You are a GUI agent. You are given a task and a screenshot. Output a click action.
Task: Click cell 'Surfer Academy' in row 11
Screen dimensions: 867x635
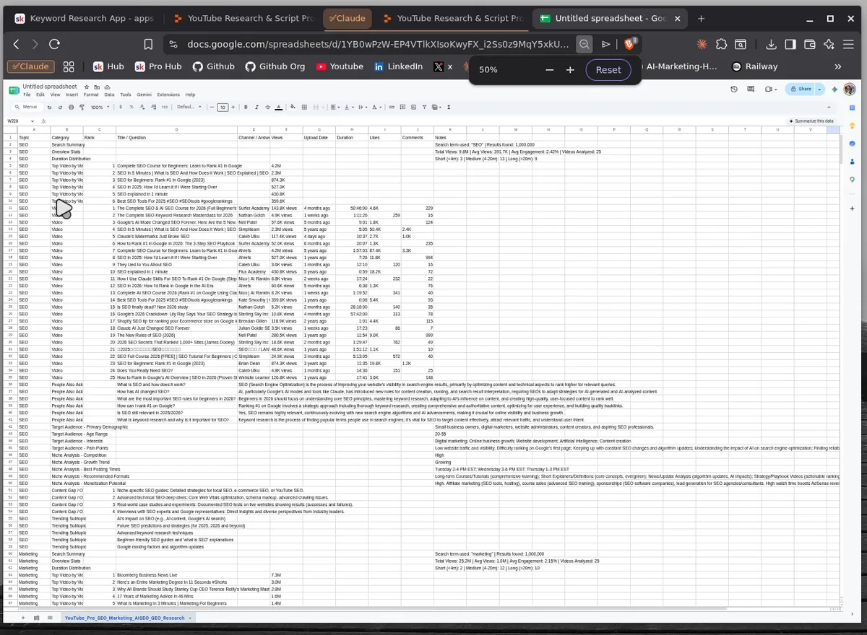[254, 208]
